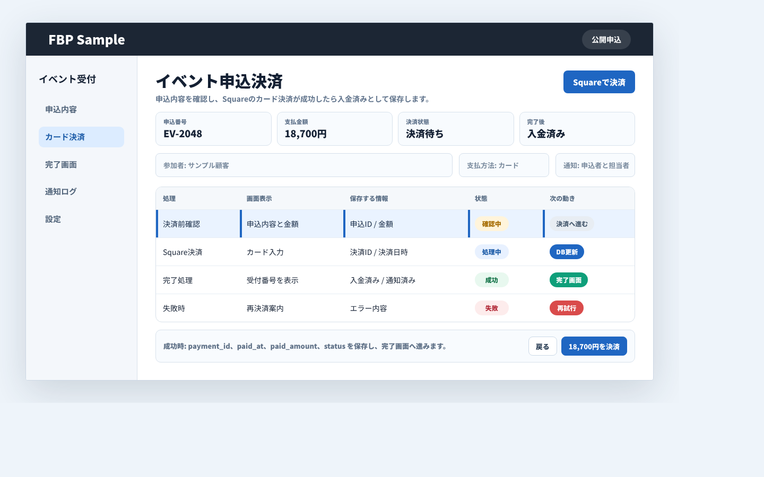Select the Square決済 row cell
764x477 pixels.
coord(198,252)
